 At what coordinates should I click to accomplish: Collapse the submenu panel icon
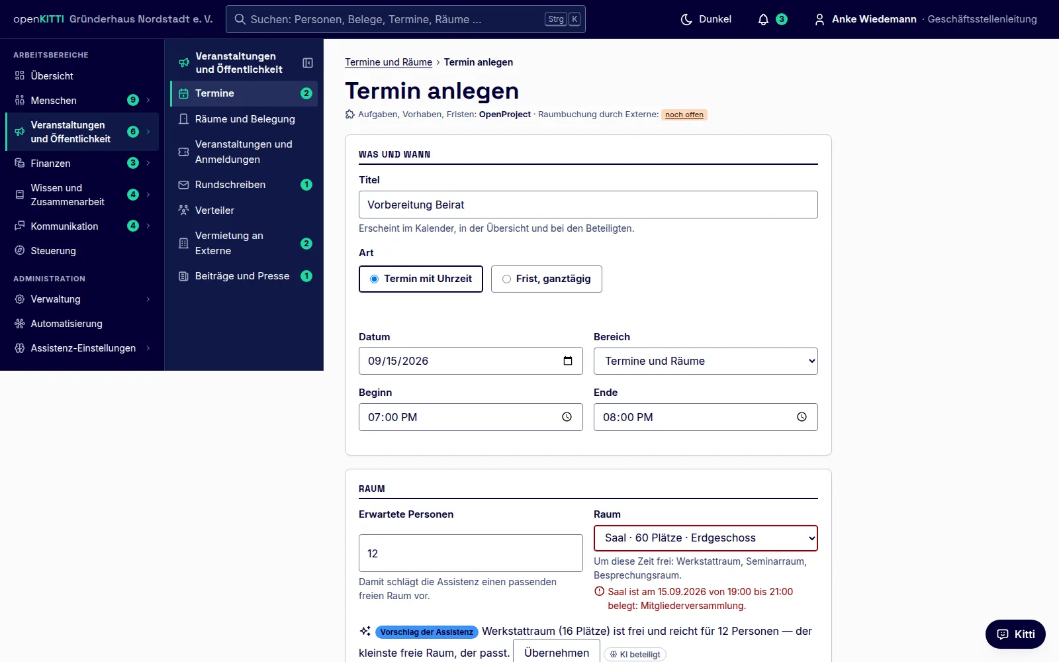point(308,63)
